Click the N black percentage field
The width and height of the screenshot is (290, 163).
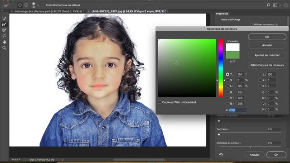tap(271, 110)
